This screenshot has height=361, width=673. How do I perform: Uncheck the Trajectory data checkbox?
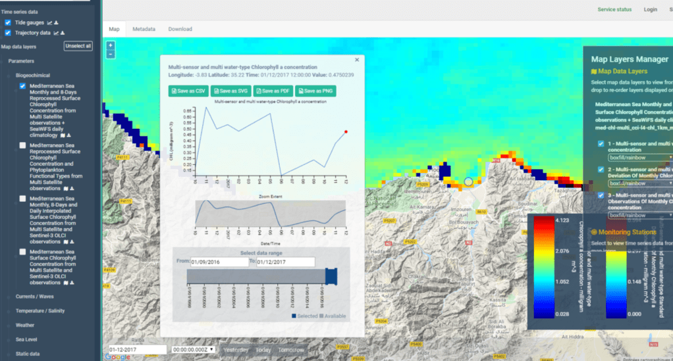click(8, 33)
